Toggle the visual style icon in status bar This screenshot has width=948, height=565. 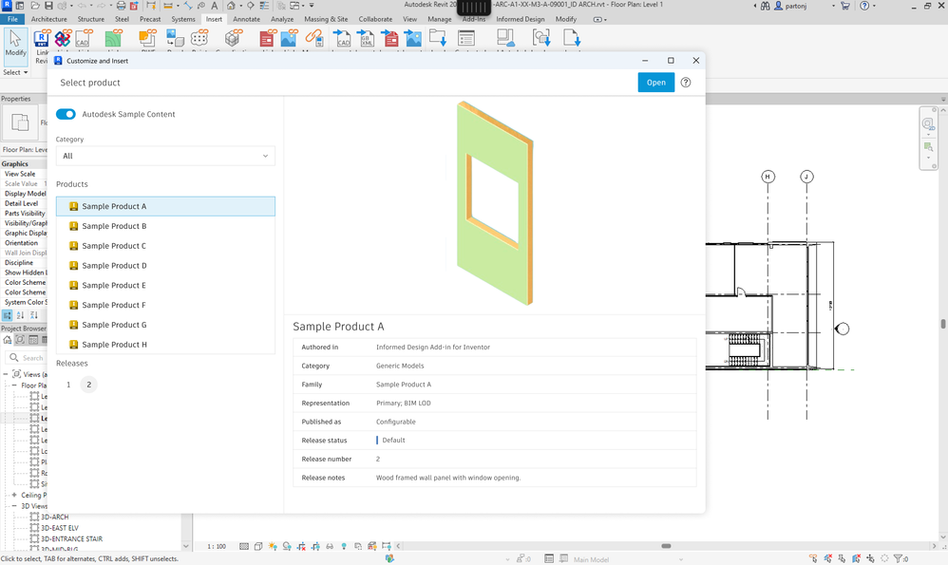pos(256,546)
